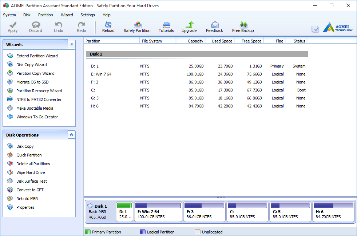Select Quick Partition operation
357x236 pixels.
tap(29, 155)
